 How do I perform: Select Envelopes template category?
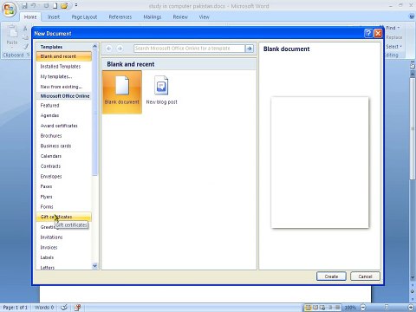click(x=64, y=176)
